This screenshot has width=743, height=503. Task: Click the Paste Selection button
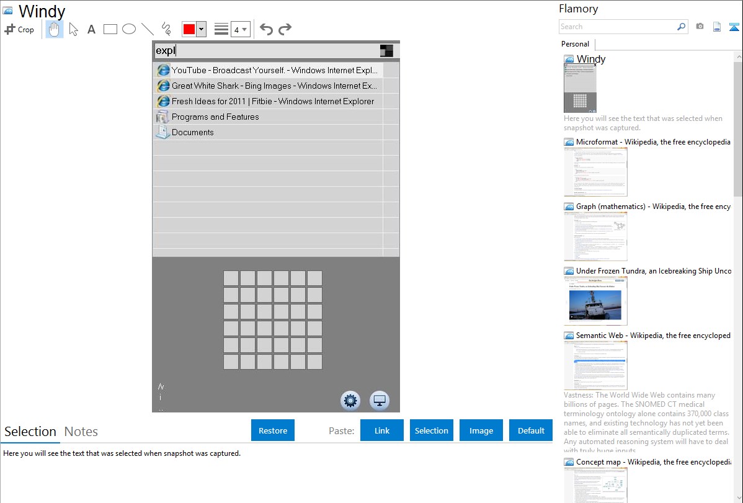[x=431, y=430]
